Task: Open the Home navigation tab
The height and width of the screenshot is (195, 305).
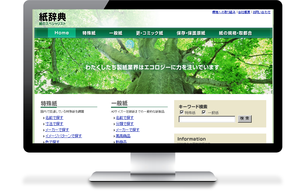Action: 62,33
